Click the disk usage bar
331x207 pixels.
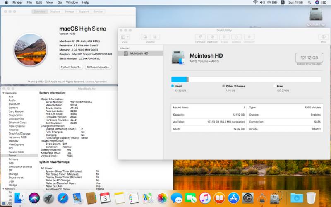pyautogui.click(x=246, y=79)
